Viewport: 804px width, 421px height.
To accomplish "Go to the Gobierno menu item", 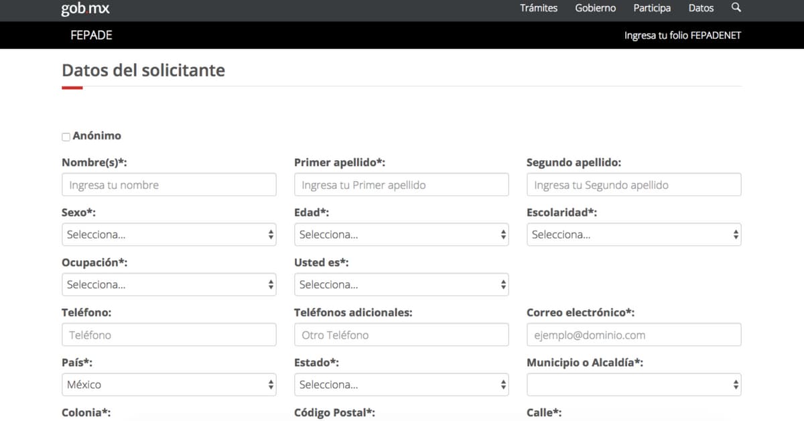I will coord(595,9).
